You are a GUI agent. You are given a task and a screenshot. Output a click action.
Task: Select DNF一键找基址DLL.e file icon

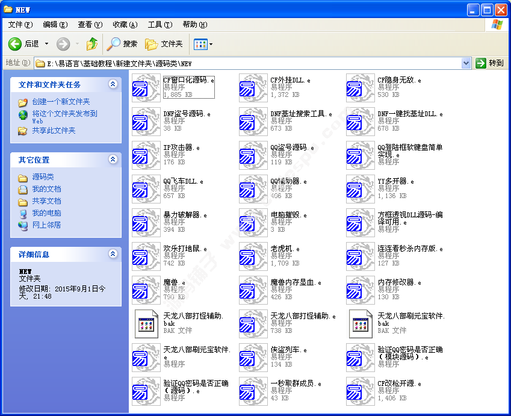(361, 122)
